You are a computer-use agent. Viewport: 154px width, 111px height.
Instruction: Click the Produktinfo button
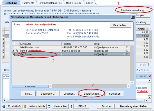coord(14,106)
